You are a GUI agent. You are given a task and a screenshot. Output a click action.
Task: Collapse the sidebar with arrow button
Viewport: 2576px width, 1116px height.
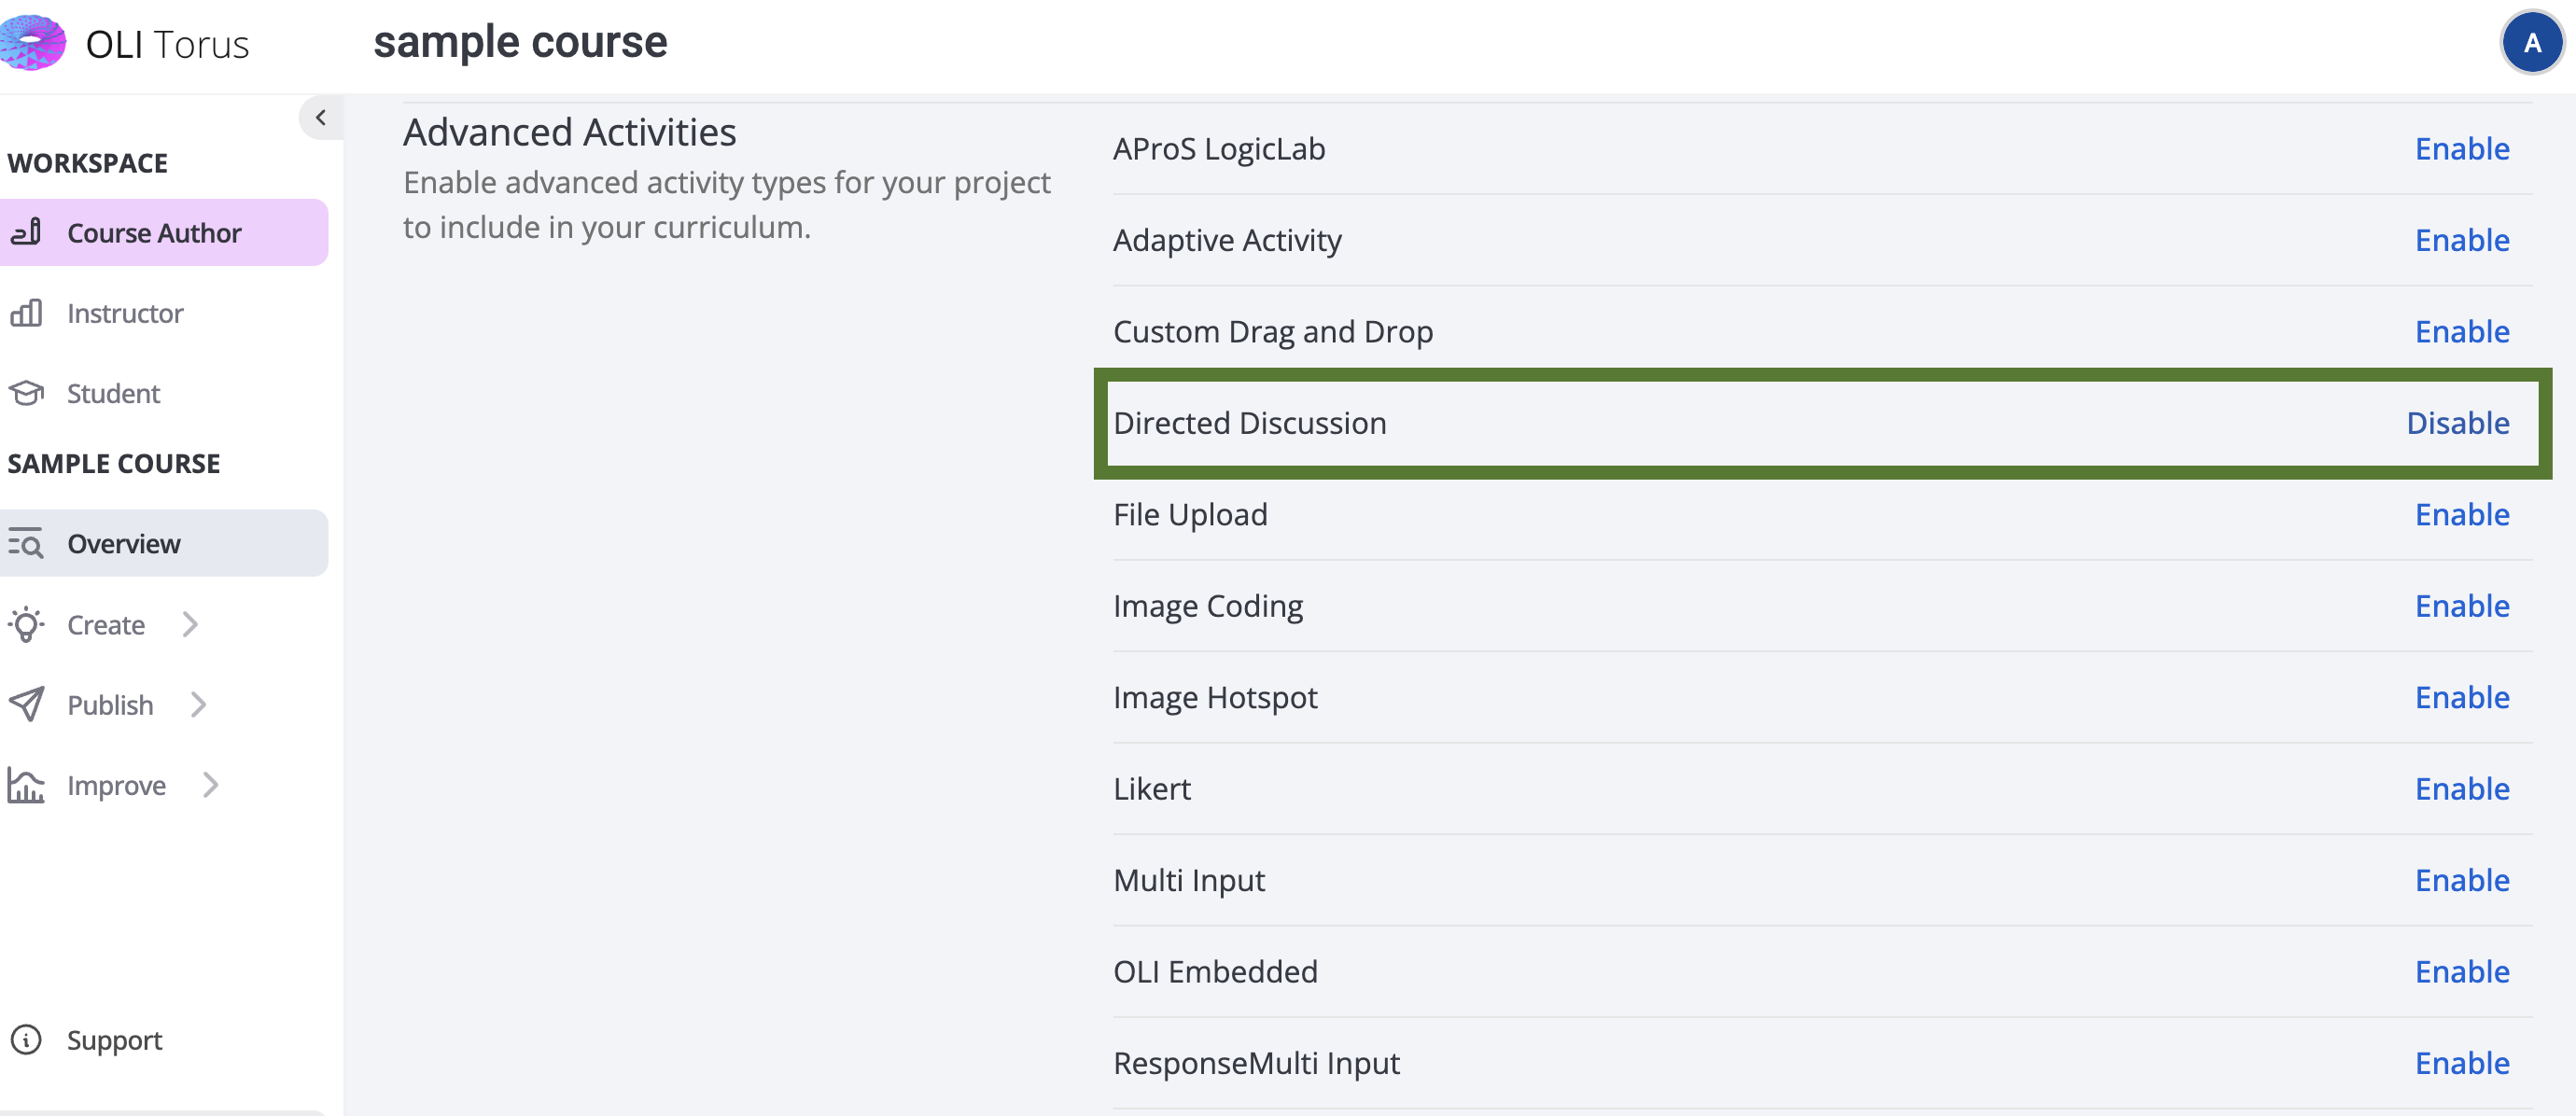coord(320,117)
